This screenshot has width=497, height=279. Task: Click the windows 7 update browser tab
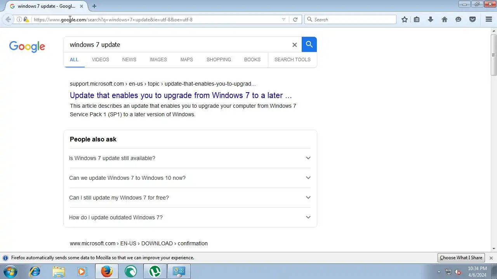click(46, 6)
